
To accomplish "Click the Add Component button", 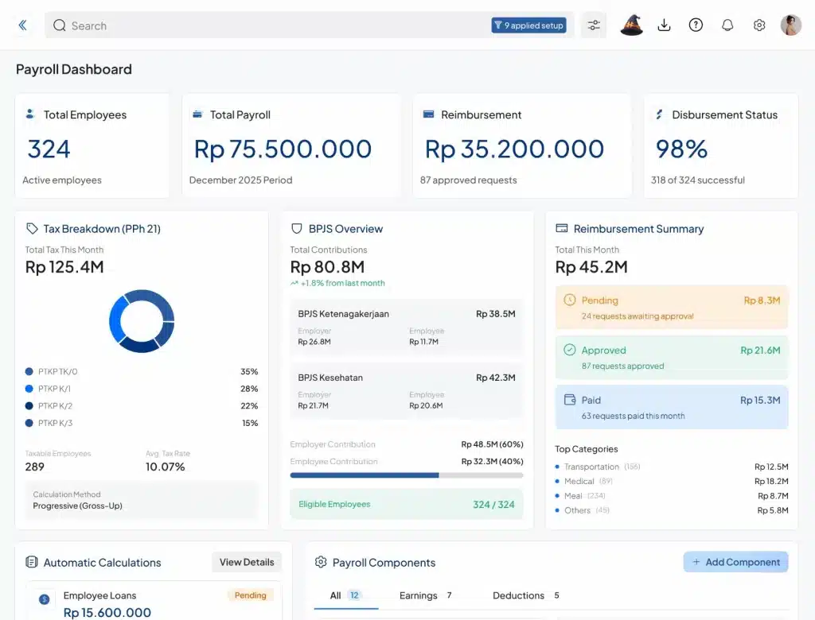I will (735, 562).
